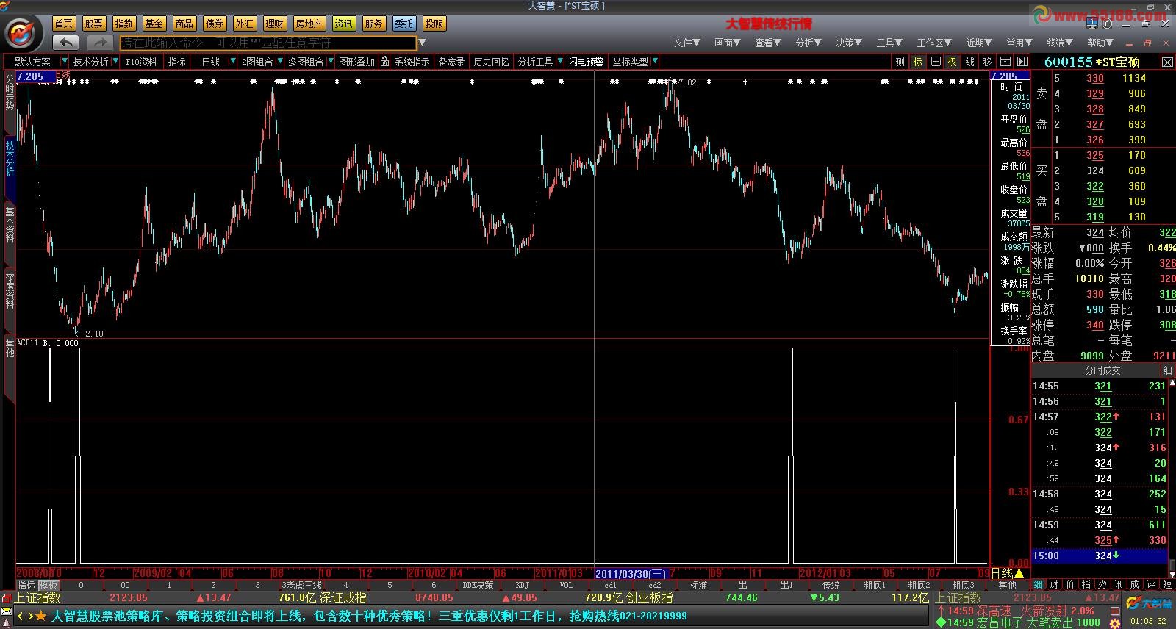Go forward with the right arrow button
Image resolution: width=1176 pixels, height=629 pixels.
[x=100, y=43]
